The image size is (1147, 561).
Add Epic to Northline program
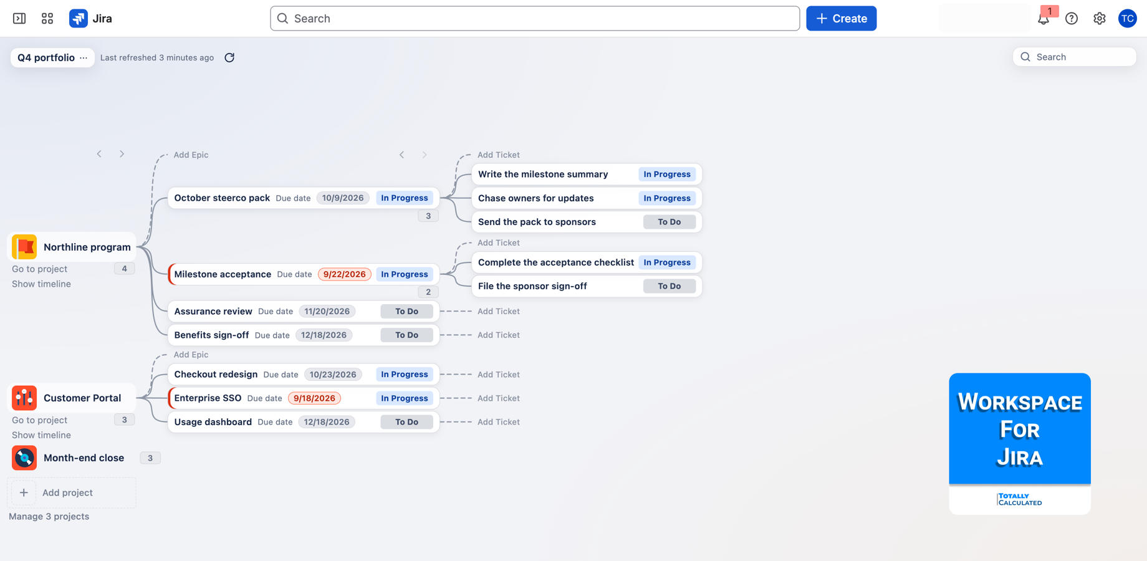point(191,155)
